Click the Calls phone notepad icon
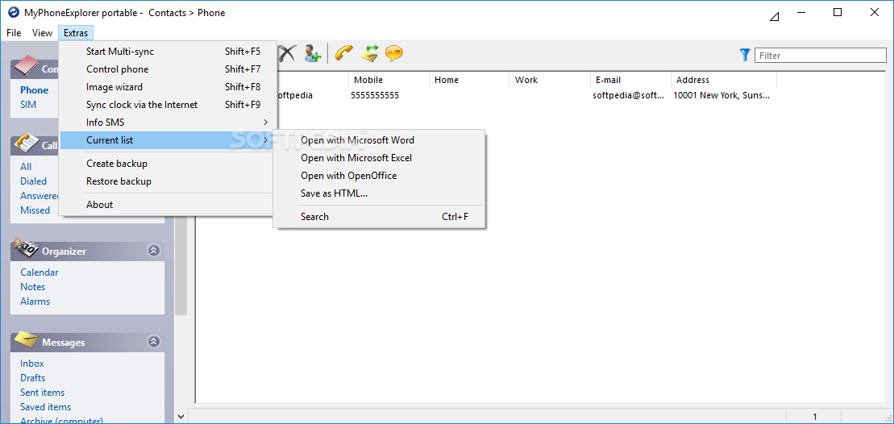The height and width of the screenshot is (424, 894). pyautogui.click(x=27, y=144)
